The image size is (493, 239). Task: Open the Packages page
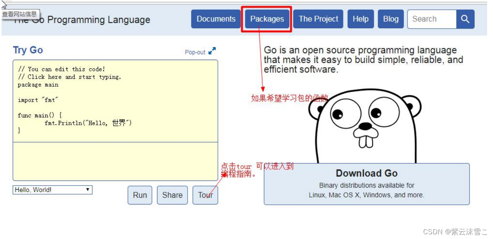(267, 19)
